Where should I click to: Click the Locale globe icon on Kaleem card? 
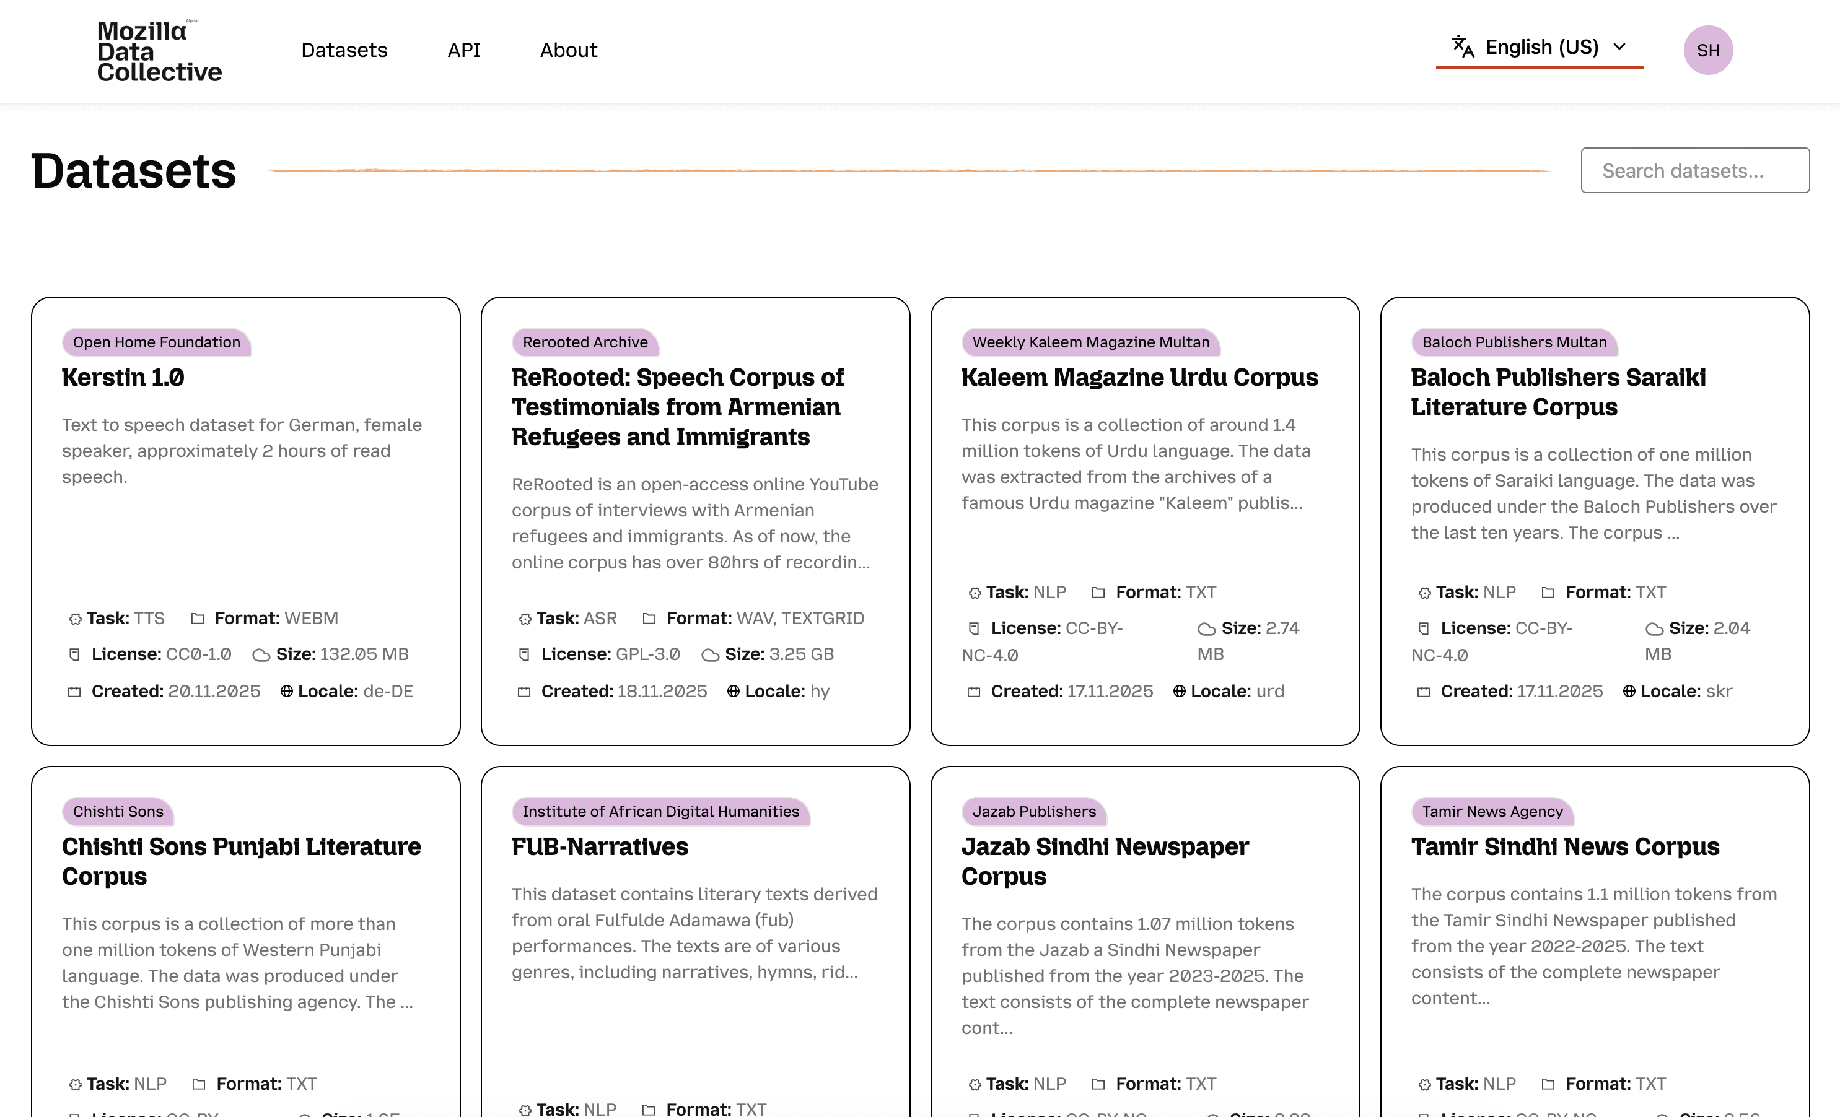(x=1179, y=692)
